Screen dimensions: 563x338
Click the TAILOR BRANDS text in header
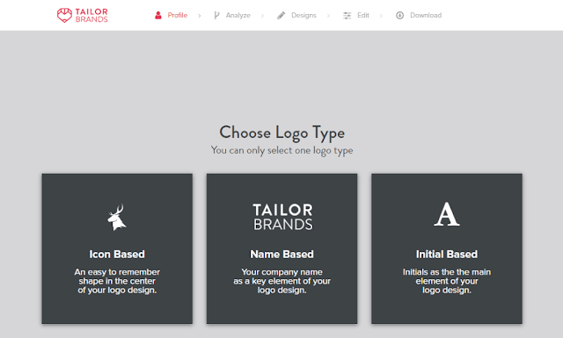click(91, 16)
